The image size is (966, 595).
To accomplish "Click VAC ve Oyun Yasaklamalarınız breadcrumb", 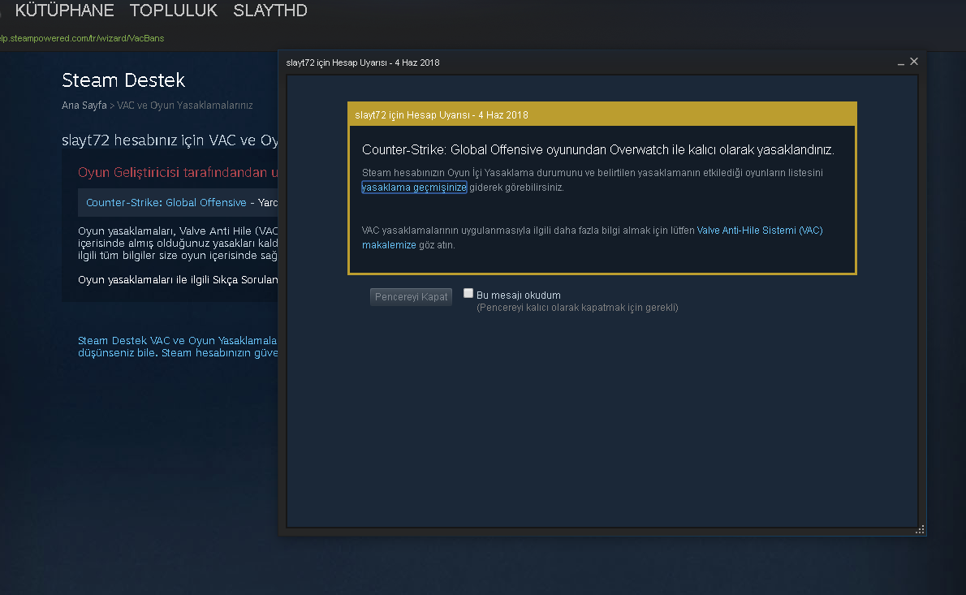I will click(185, 106).
